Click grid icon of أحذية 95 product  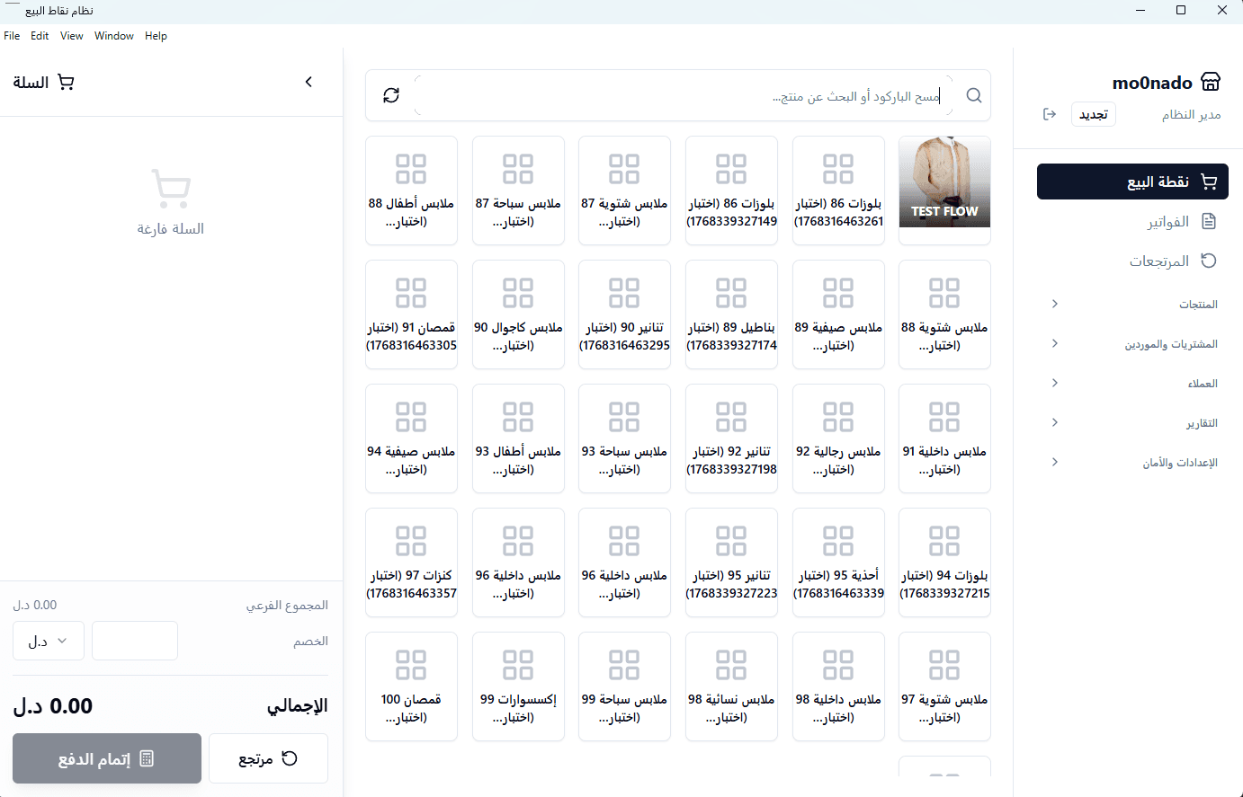(x=838, y=541)
